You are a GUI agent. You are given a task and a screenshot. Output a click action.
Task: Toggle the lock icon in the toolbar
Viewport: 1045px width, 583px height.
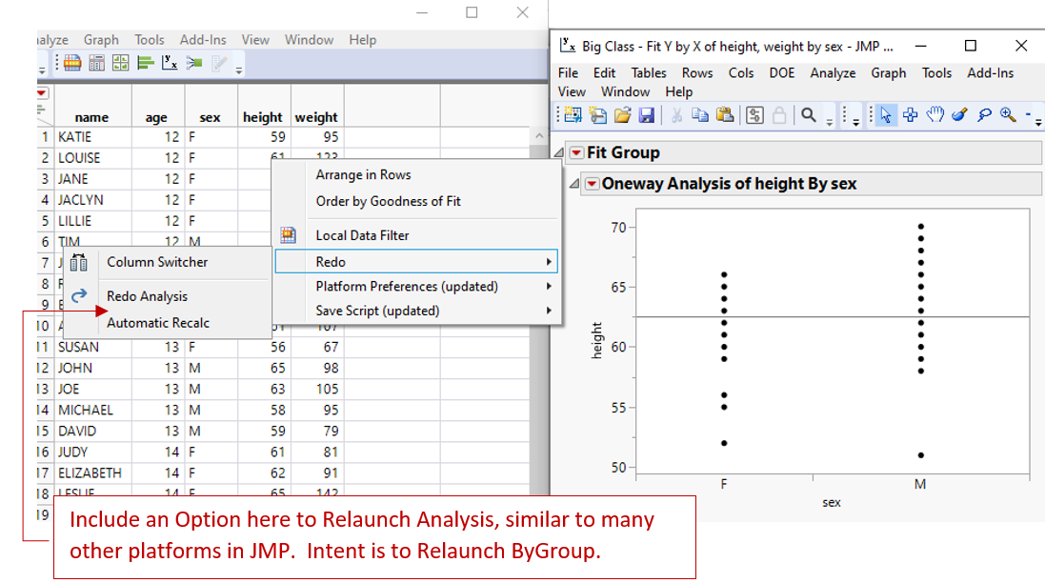coord(778,114)
